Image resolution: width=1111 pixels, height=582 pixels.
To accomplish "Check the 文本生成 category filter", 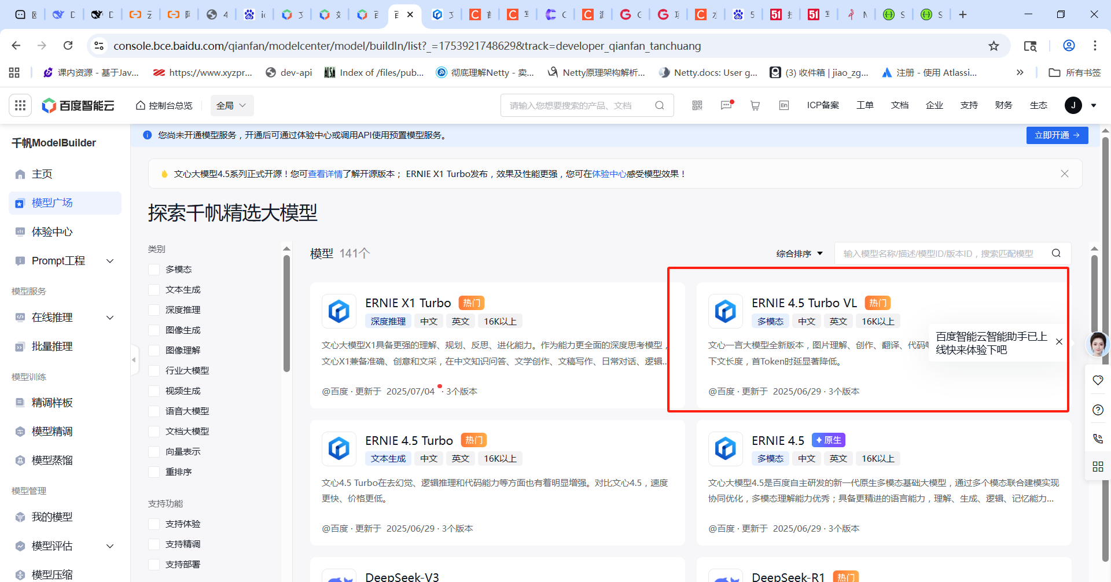I will point(154,290).
